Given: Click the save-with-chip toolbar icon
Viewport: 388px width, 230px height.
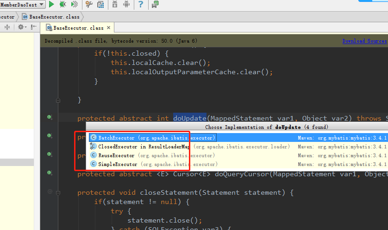Looking at the screenshot, I should [155, 4].
